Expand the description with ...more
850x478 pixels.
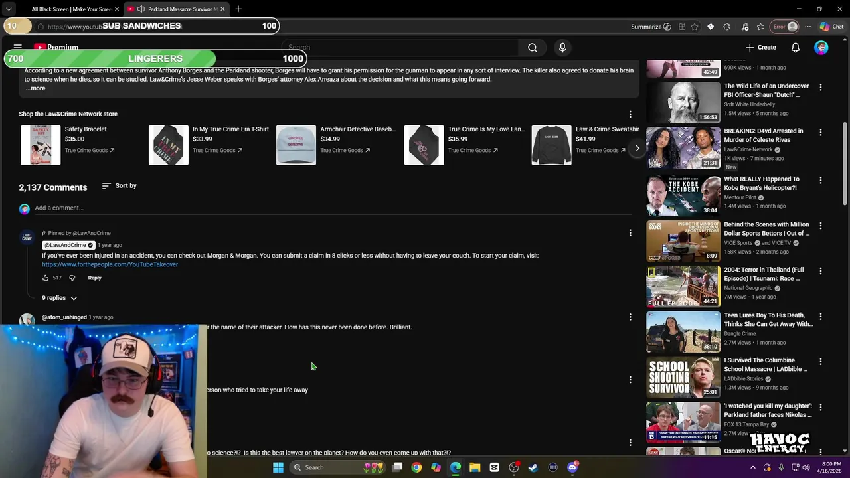point(35,88)
